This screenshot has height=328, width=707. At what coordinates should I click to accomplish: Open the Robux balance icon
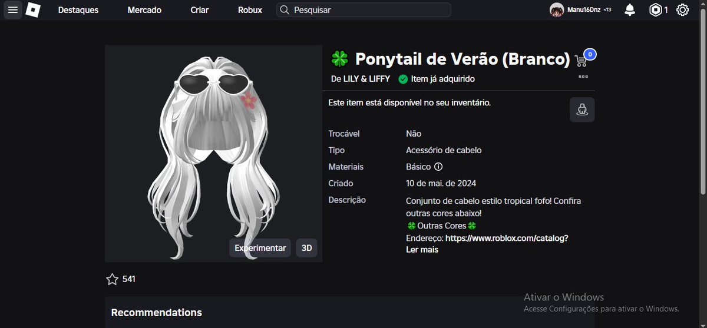pyautogui.click(x=656, y=10)
